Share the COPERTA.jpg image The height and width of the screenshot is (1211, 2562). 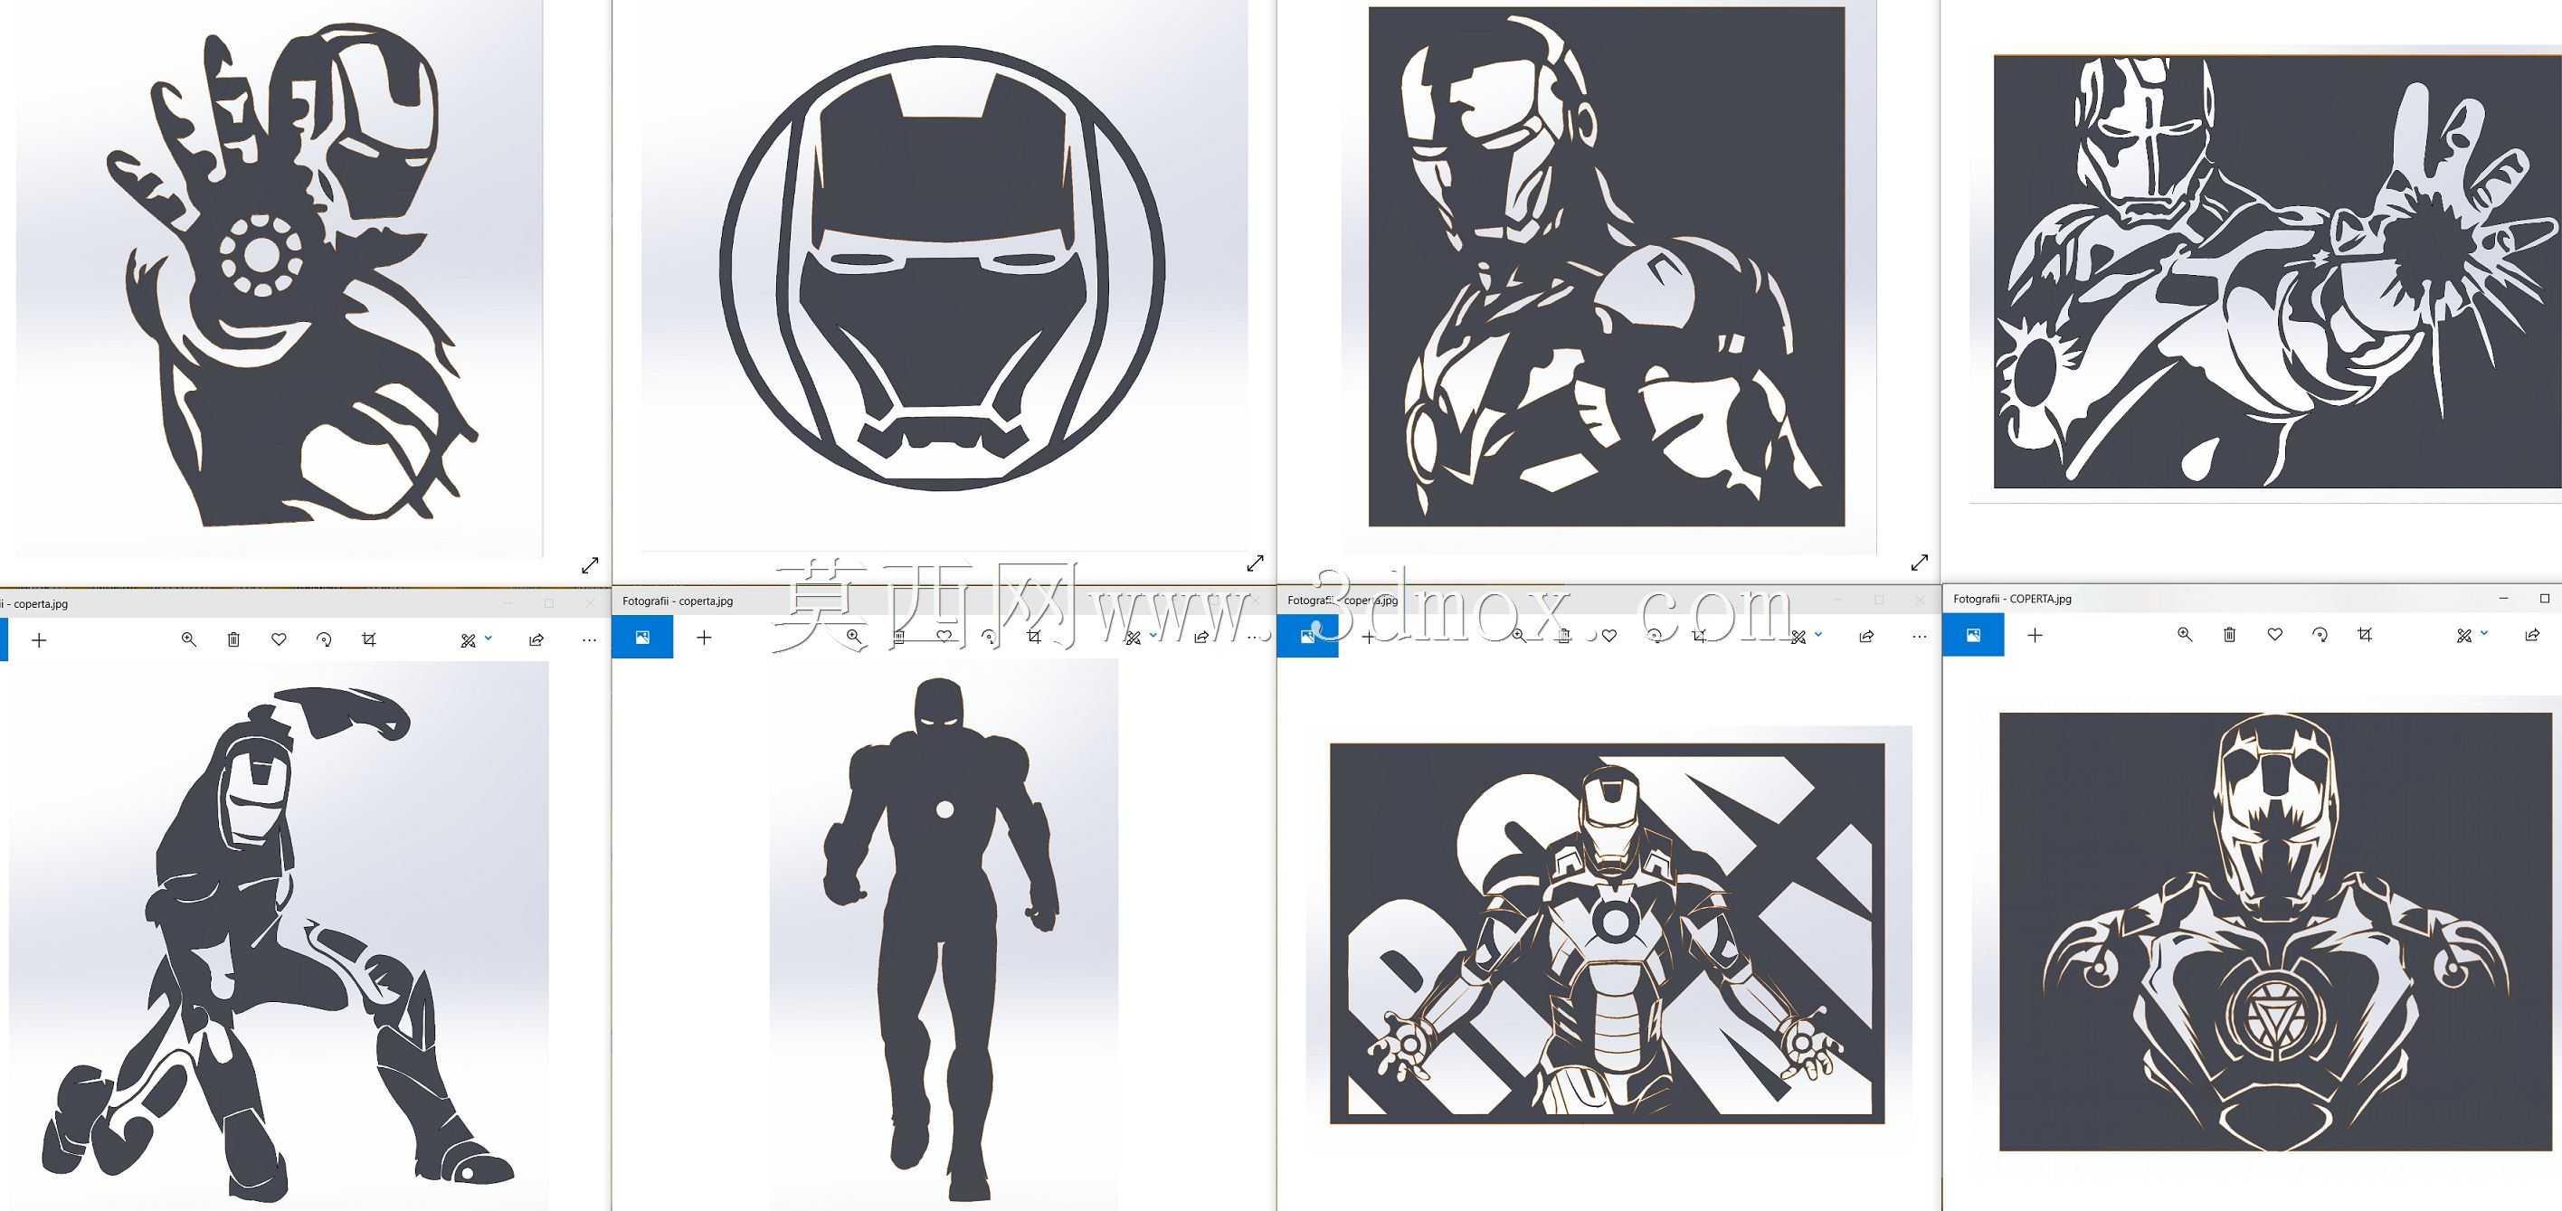click(2532, 634)
